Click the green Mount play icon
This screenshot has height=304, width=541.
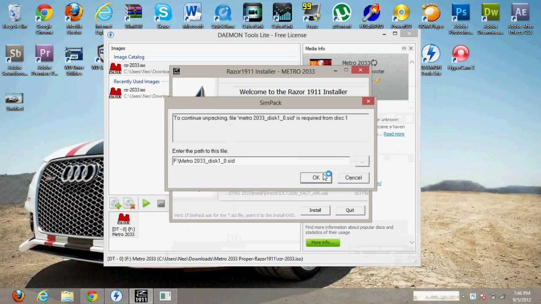(x=146, y=204)
